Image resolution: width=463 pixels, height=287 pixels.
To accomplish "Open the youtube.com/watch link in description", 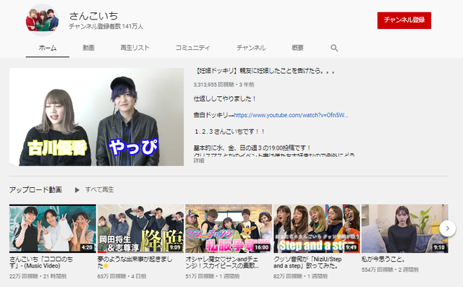I will pos(291,115).
